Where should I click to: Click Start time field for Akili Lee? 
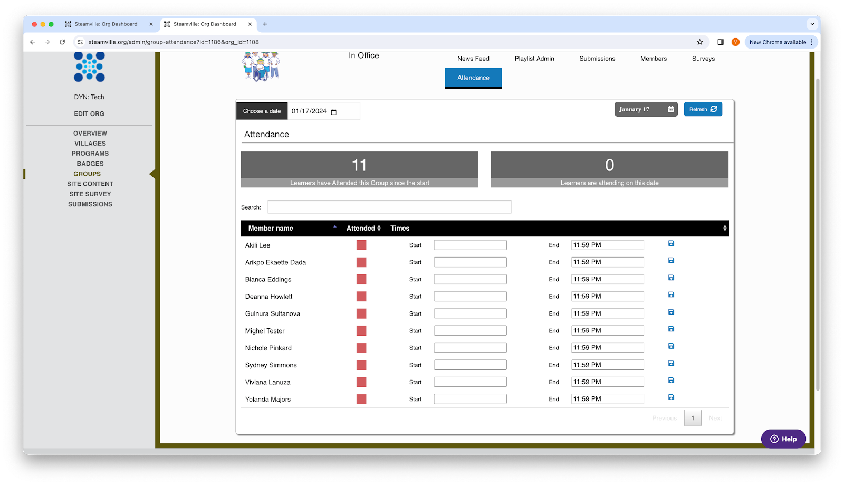[x=470, y=245]
